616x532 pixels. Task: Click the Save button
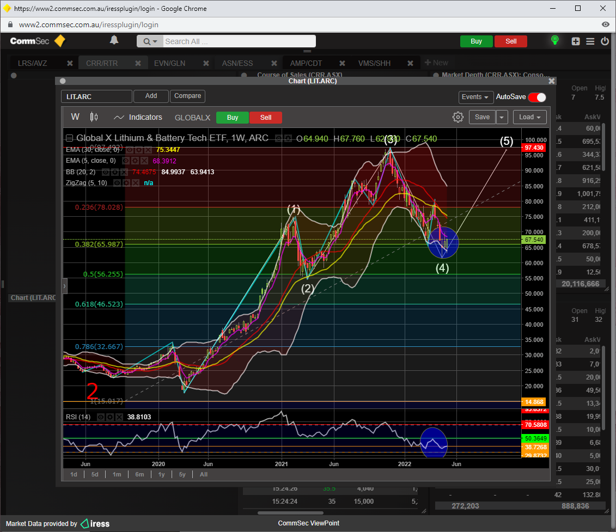482,117
